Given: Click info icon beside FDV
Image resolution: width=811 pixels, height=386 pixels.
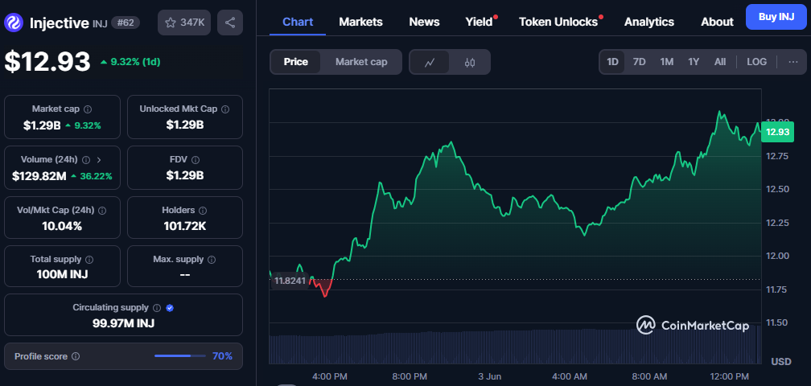Looking at the screenshot, I should point(196,160).
